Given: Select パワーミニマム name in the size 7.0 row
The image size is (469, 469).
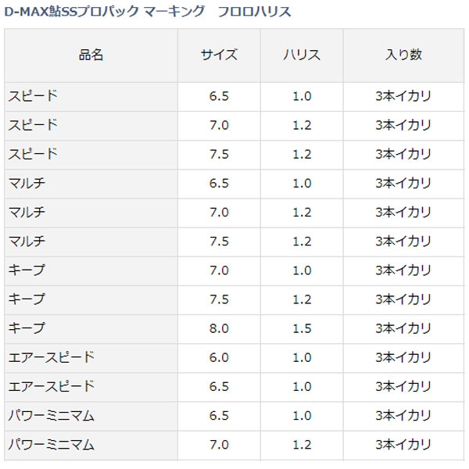Looking at the screenshot, I should pyautogui.click(x=52, y=445).
